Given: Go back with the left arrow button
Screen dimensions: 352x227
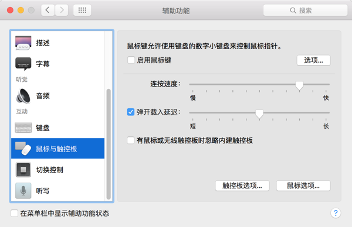Looking at the screenshot, I should click(x=48, y=10).
